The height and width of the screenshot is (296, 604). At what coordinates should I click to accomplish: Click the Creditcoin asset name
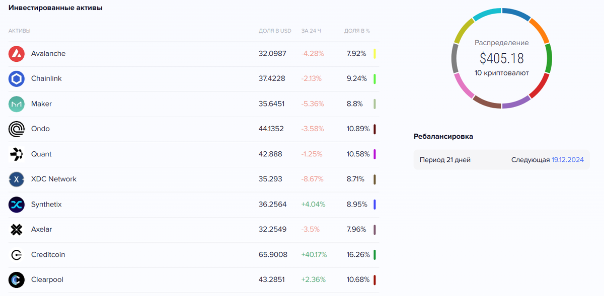(48, 255)
